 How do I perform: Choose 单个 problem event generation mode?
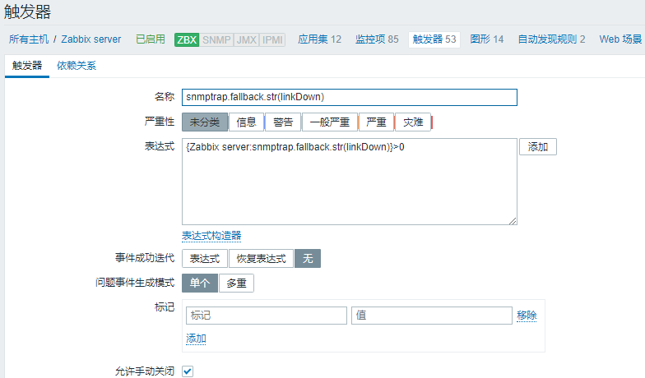(199, 283)
